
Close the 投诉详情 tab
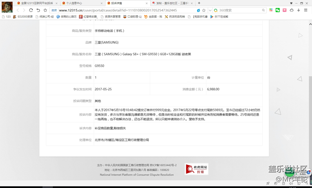coord(147,3)
